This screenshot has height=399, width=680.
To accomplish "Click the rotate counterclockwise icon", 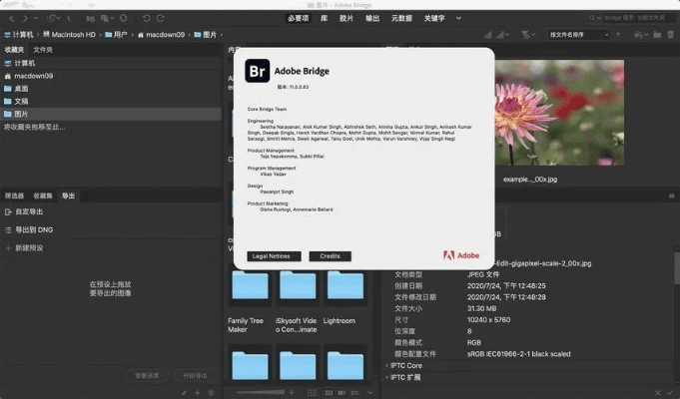I will click(146, 17).
